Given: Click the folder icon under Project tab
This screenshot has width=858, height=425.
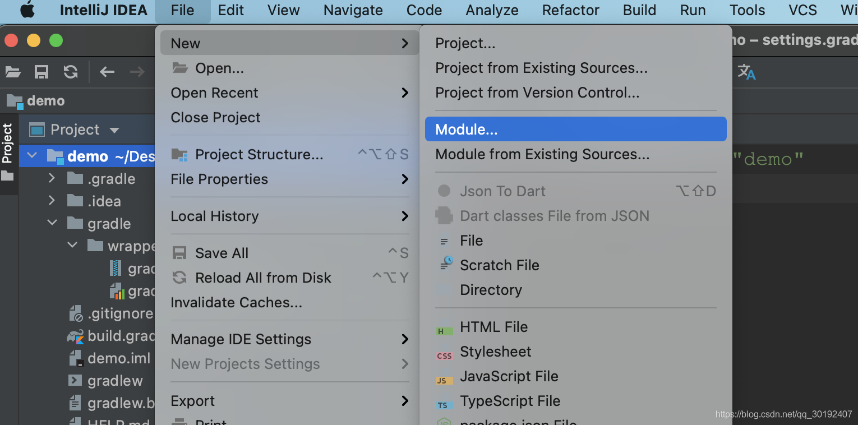Looking at the screenshot, I should [x=7, y=177].
